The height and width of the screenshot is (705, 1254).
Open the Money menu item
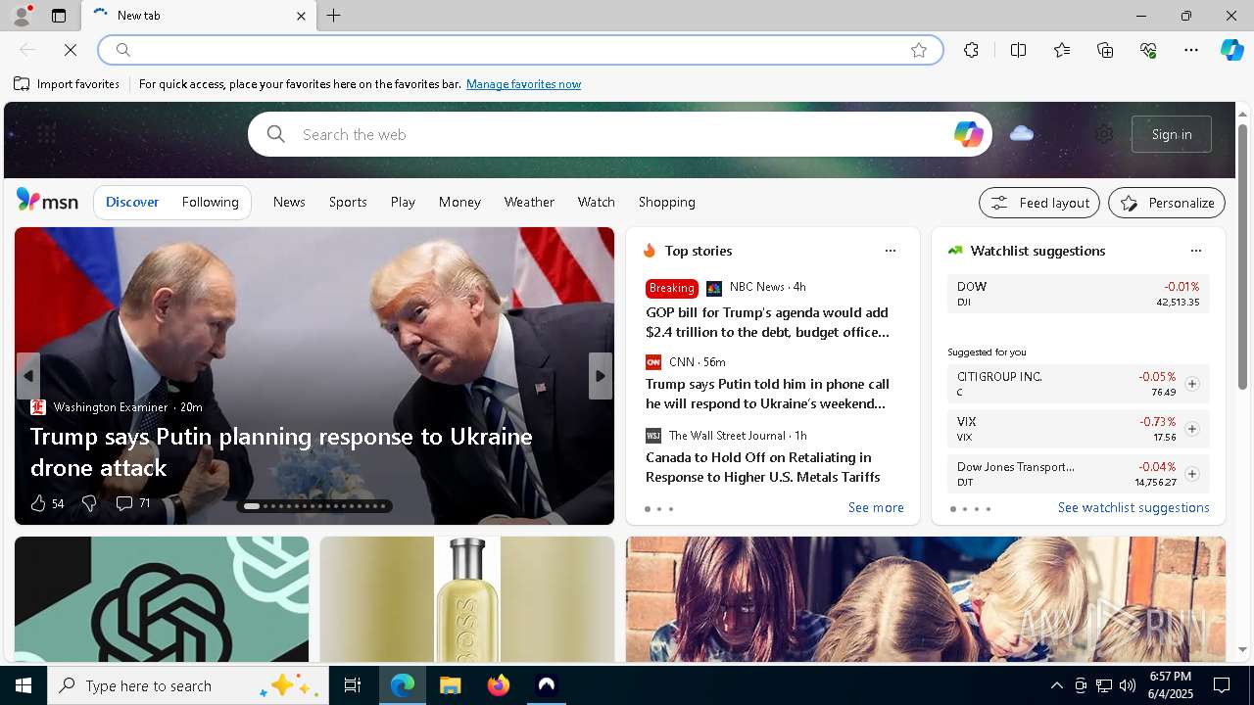(x=459, y=202)
